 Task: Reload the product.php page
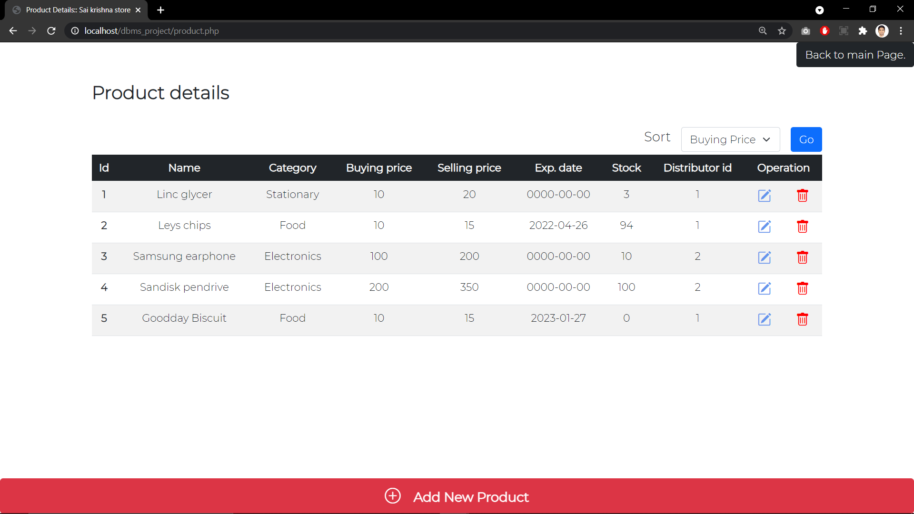coord(51,30)
